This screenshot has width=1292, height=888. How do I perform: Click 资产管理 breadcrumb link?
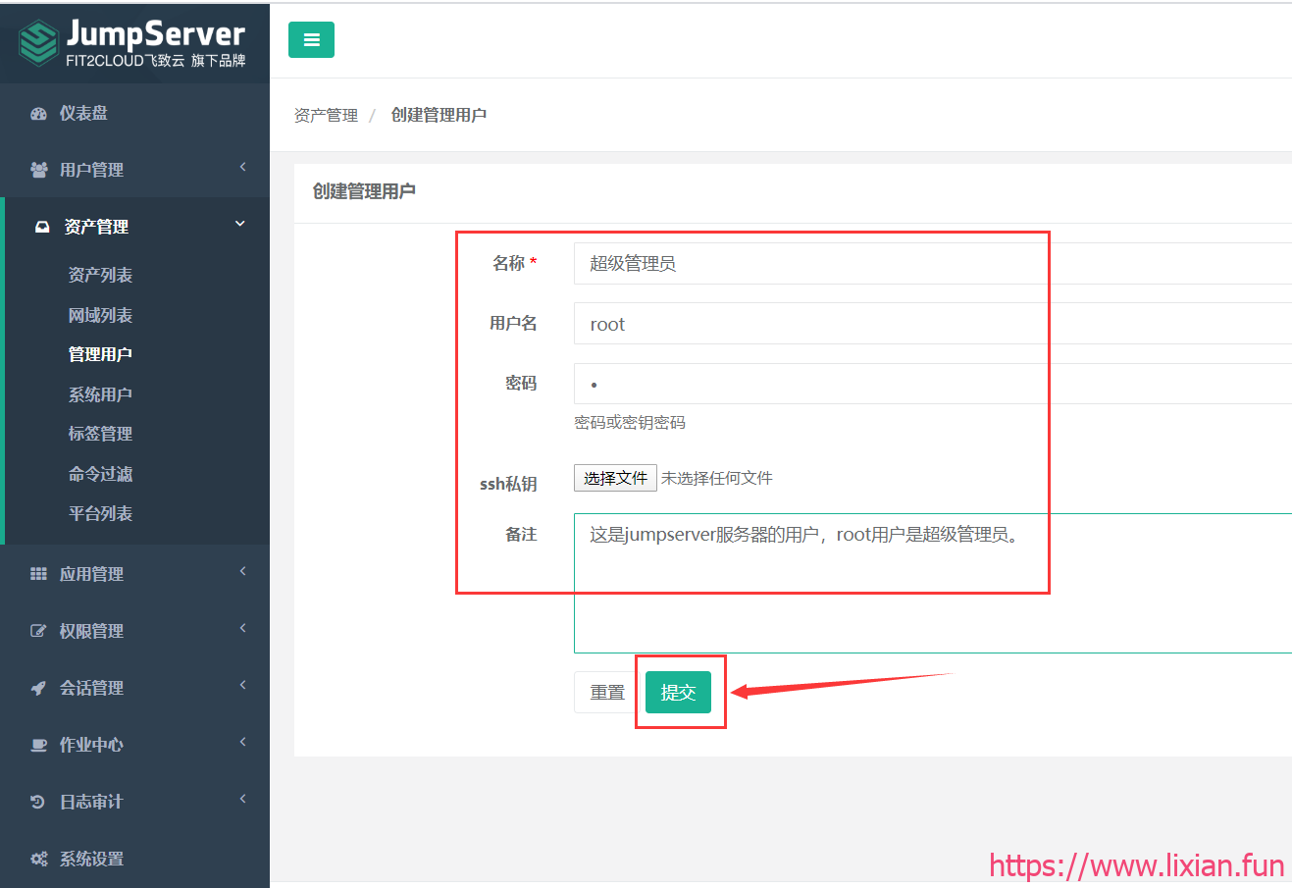[326, 115]
